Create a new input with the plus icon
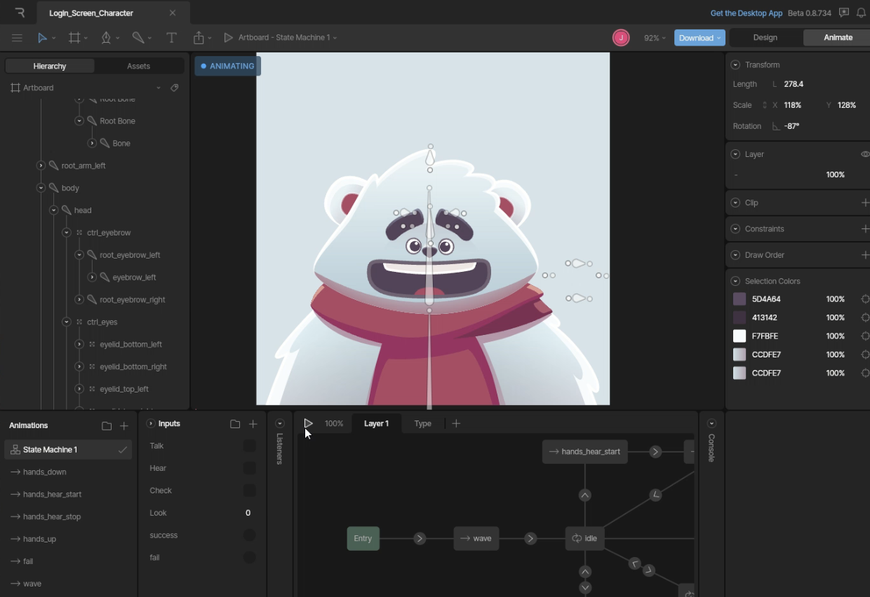The image size is (870, 597). click(x=253, y=423)
